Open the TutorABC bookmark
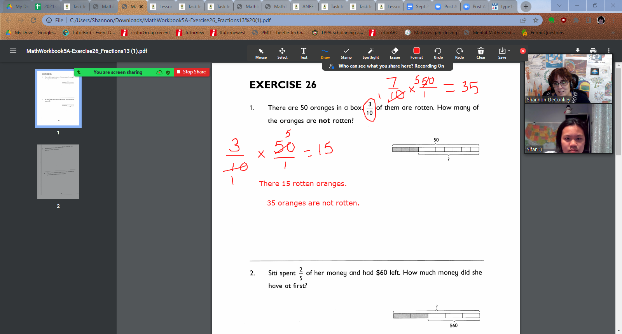Image resolution: width=622 pixels, height=334 pixels. [x=384, y=33]
